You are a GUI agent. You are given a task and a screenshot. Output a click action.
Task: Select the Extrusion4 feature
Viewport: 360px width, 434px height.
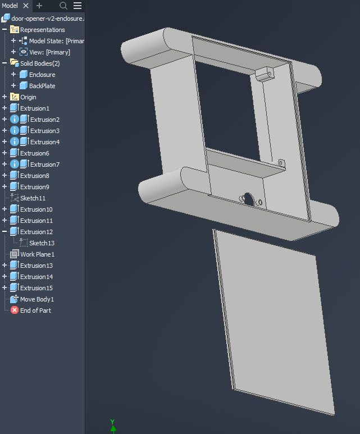click(45, 142)
